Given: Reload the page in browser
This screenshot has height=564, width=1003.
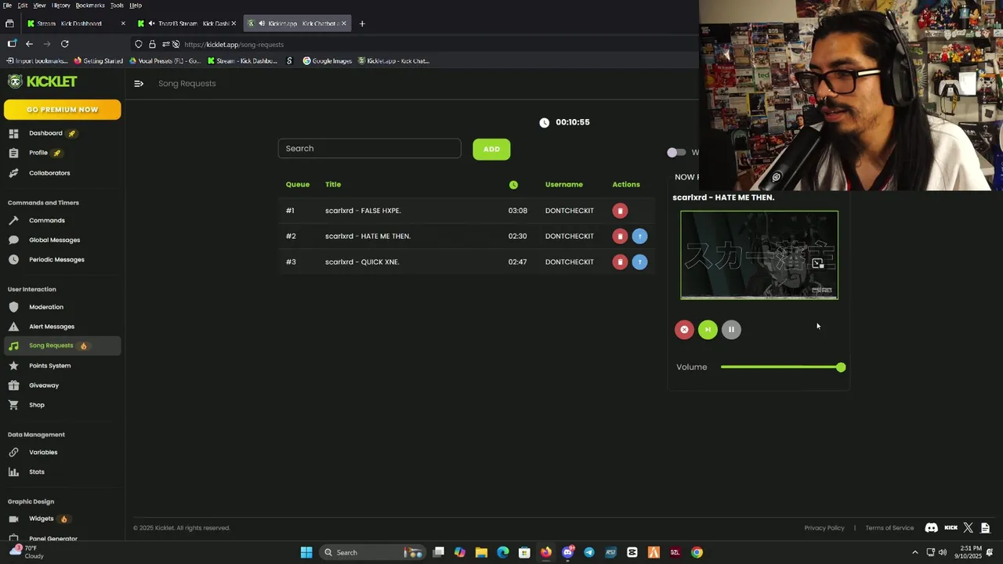Looking at the screenshot, I should [x=64, y=44].
